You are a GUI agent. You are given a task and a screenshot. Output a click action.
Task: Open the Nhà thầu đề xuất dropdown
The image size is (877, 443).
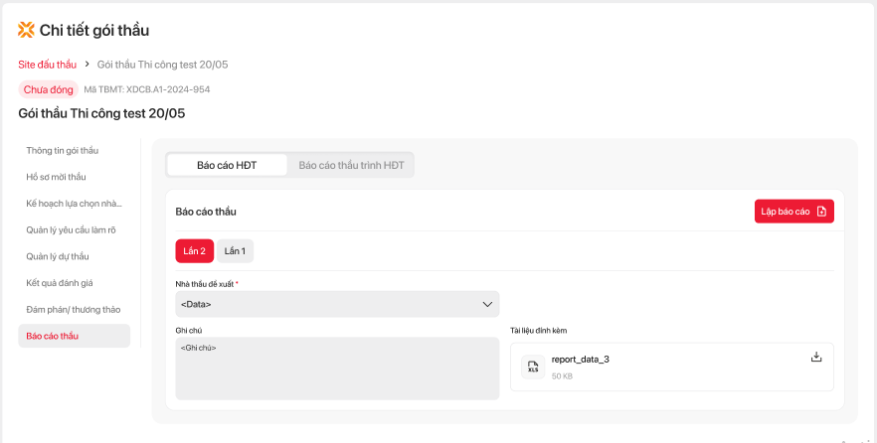coord(337,304)
